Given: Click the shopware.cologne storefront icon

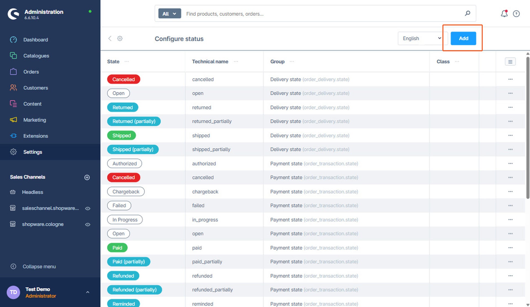Looking at the screenshot, I should point(13,224).
